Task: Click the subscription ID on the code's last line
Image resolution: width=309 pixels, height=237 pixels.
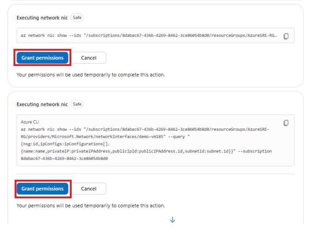Action: tap(66, 159)
